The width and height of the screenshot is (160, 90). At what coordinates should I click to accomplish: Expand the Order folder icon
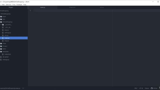[1, 43]
